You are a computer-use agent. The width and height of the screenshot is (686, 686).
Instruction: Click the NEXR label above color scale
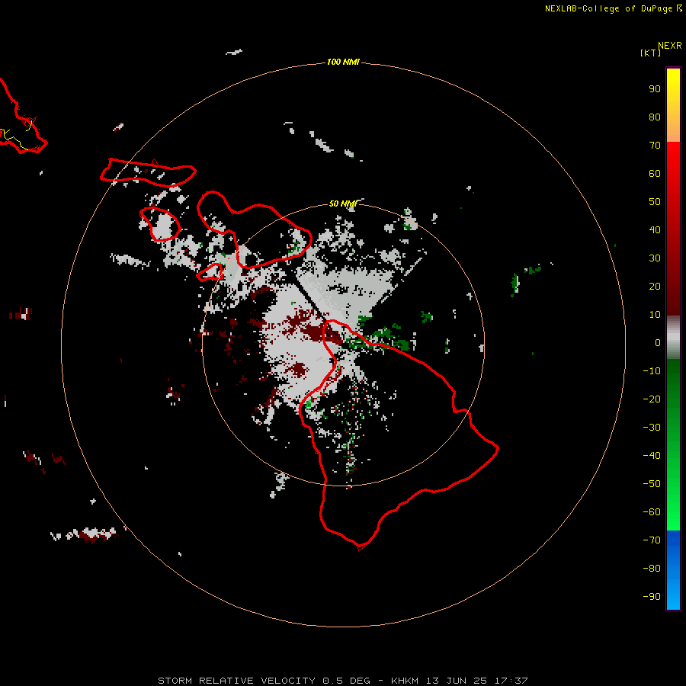670,46
